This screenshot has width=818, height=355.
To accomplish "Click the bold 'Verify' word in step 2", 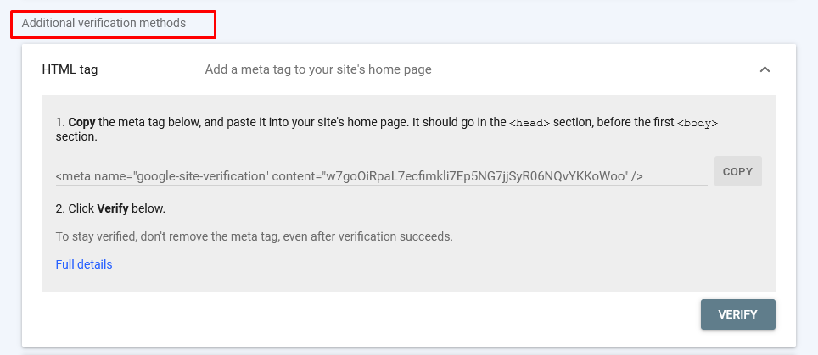I will [x=113, y=208].
